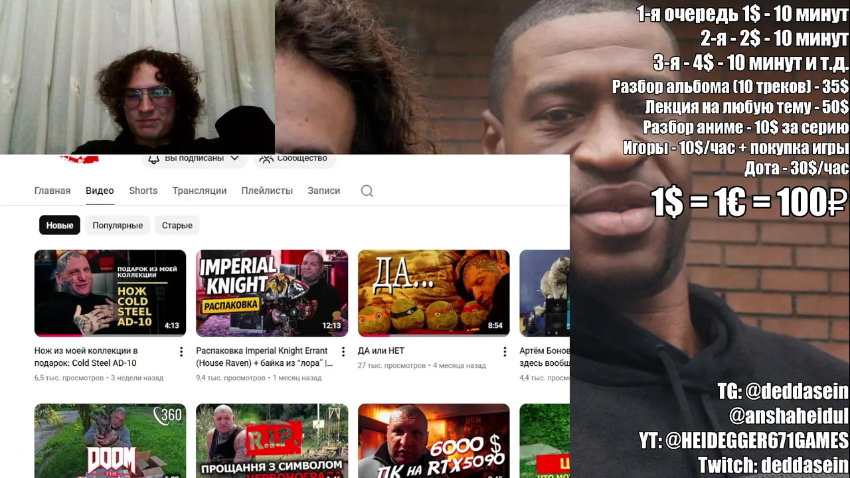The width and height of the screenshot is (850, 478).
Task: Play the Imperial Knight Распаковка thumbnail
Action: (272, 293)
